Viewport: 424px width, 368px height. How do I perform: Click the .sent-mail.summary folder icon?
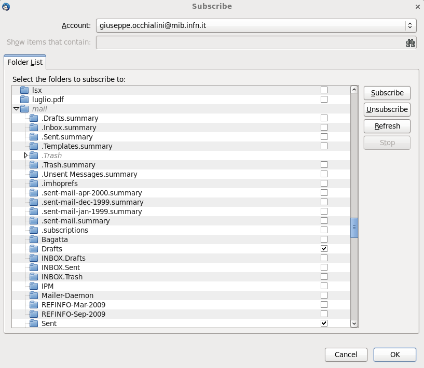point(34,221)
